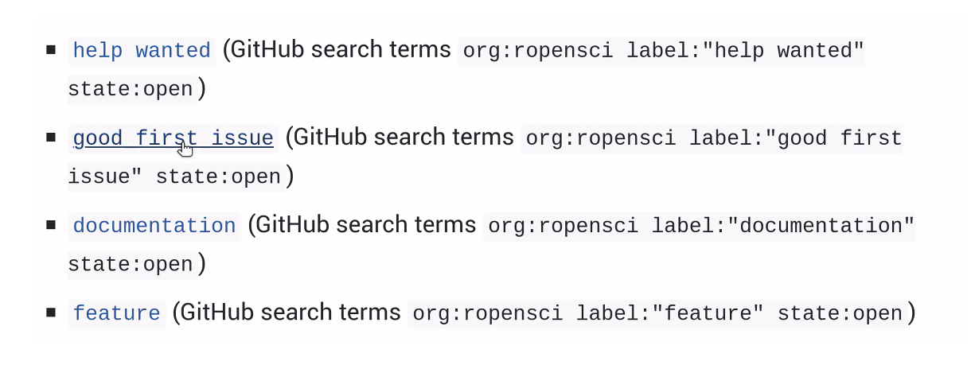The image size is (971, 365).
Task: Click the bullet beside help wanted
Action: [51, 50]
